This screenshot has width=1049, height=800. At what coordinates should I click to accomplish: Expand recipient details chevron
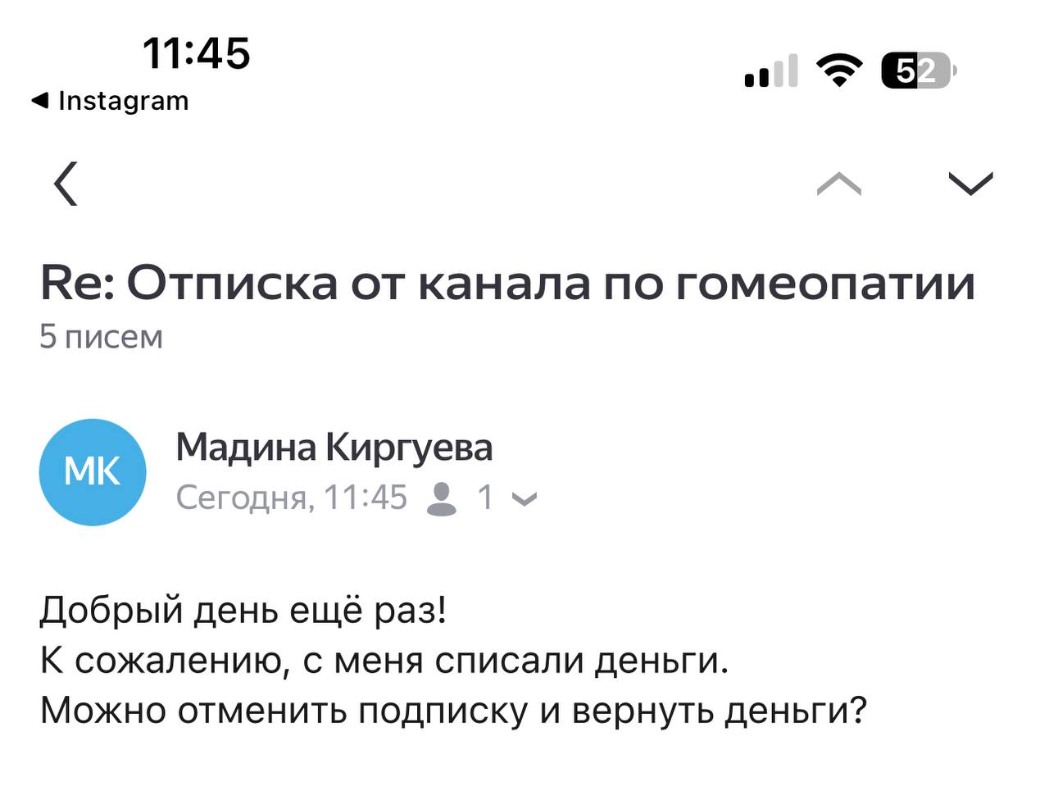point(524,498)
